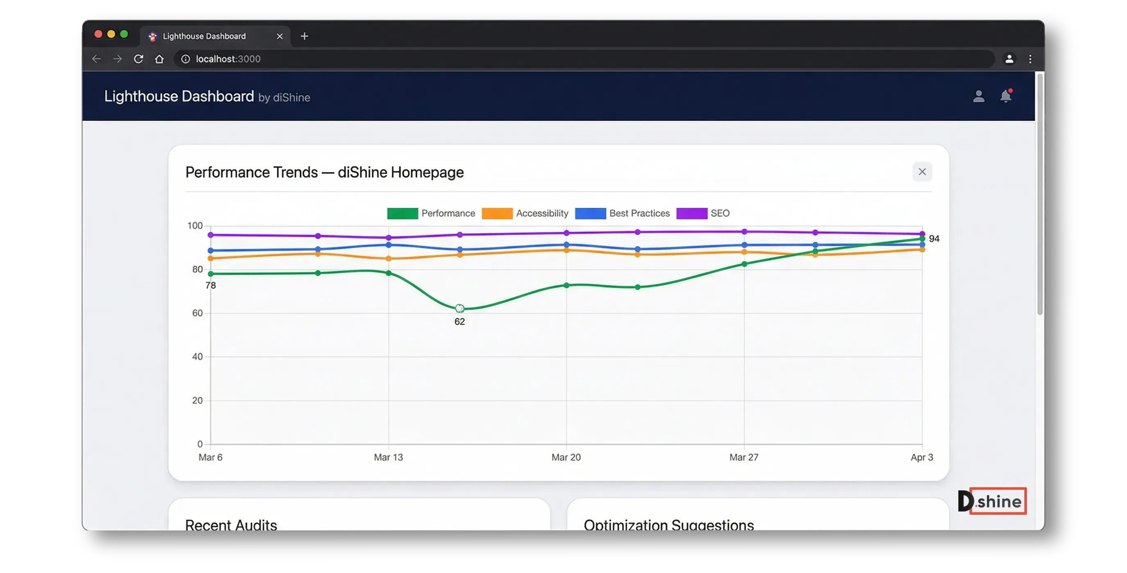The image size is (1127, 573).
Task: Open site information icon in address bar
Action: coord(186,59)
